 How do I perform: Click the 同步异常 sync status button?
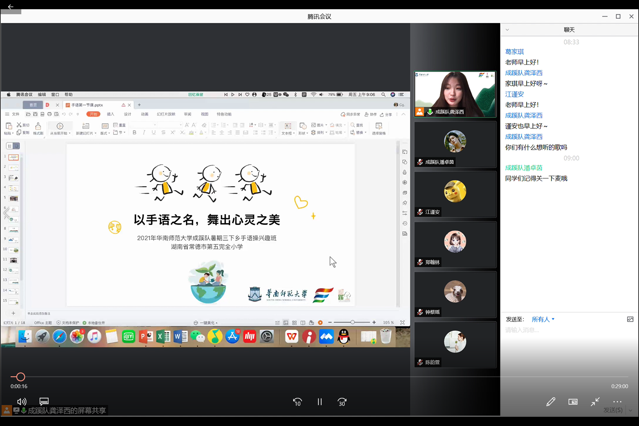coord(351,114)
